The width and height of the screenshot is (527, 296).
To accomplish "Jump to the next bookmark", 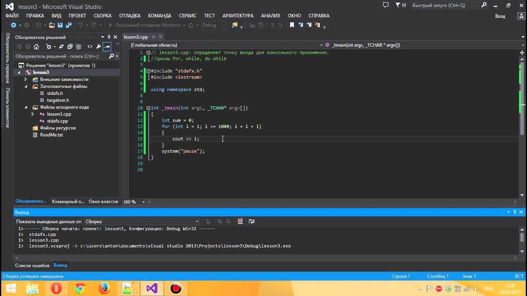I will 310,25.
